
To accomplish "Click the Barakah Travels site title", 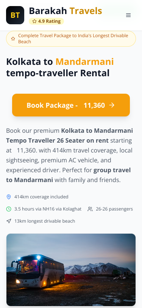I will [x=66, y=11].
